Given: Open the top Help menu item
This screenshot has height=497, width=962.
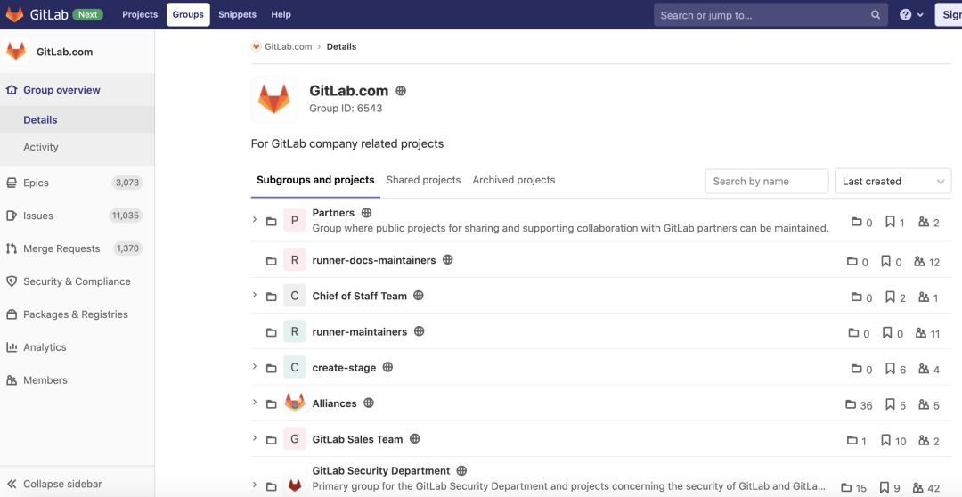Looking at the screenshot, I should [x=281, y=15].
